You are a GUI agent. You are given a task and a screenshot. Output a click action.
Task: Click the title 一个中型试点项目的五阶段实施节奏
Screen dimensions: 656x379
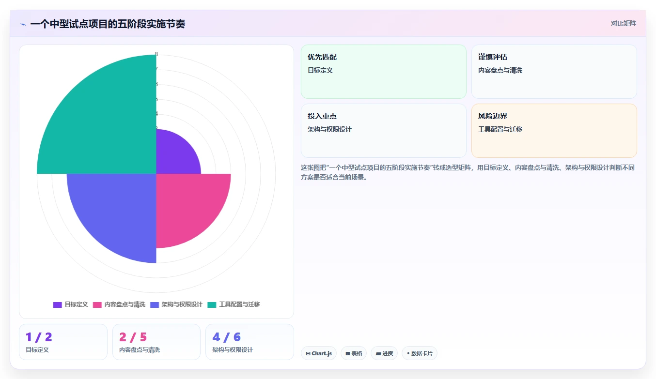coord(108,24)
